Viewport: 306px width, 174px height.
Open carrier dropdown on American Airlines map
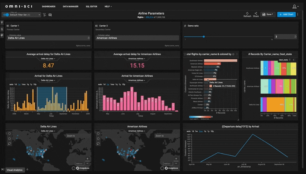[137, 131]
